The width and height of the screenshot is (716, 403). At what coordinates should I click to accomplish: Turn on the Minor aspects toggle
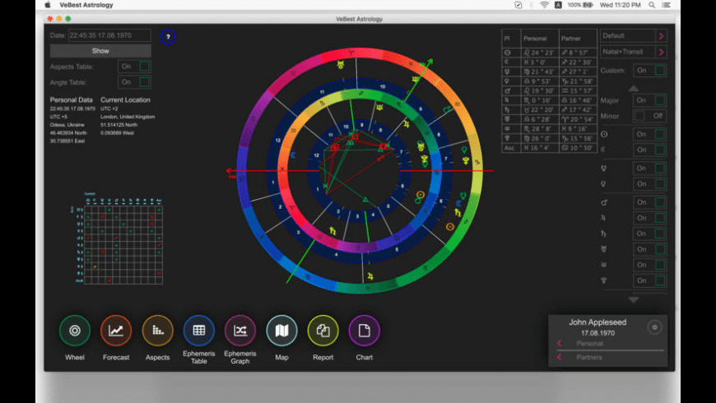(x=649, y=116)
